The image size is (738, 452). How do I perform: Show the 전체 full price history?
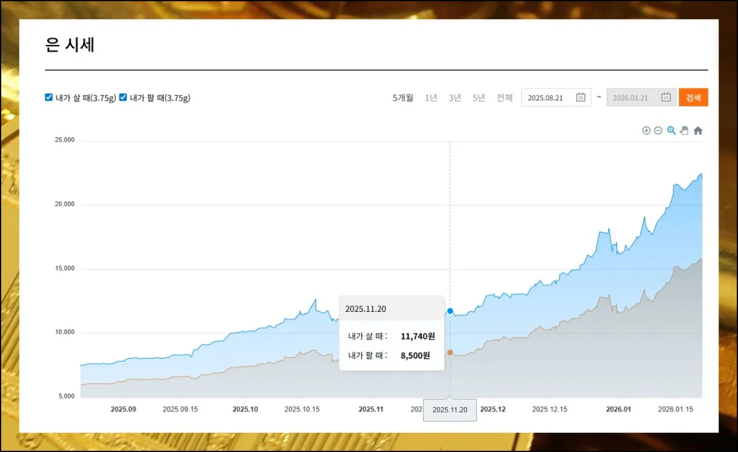[504, 98]
